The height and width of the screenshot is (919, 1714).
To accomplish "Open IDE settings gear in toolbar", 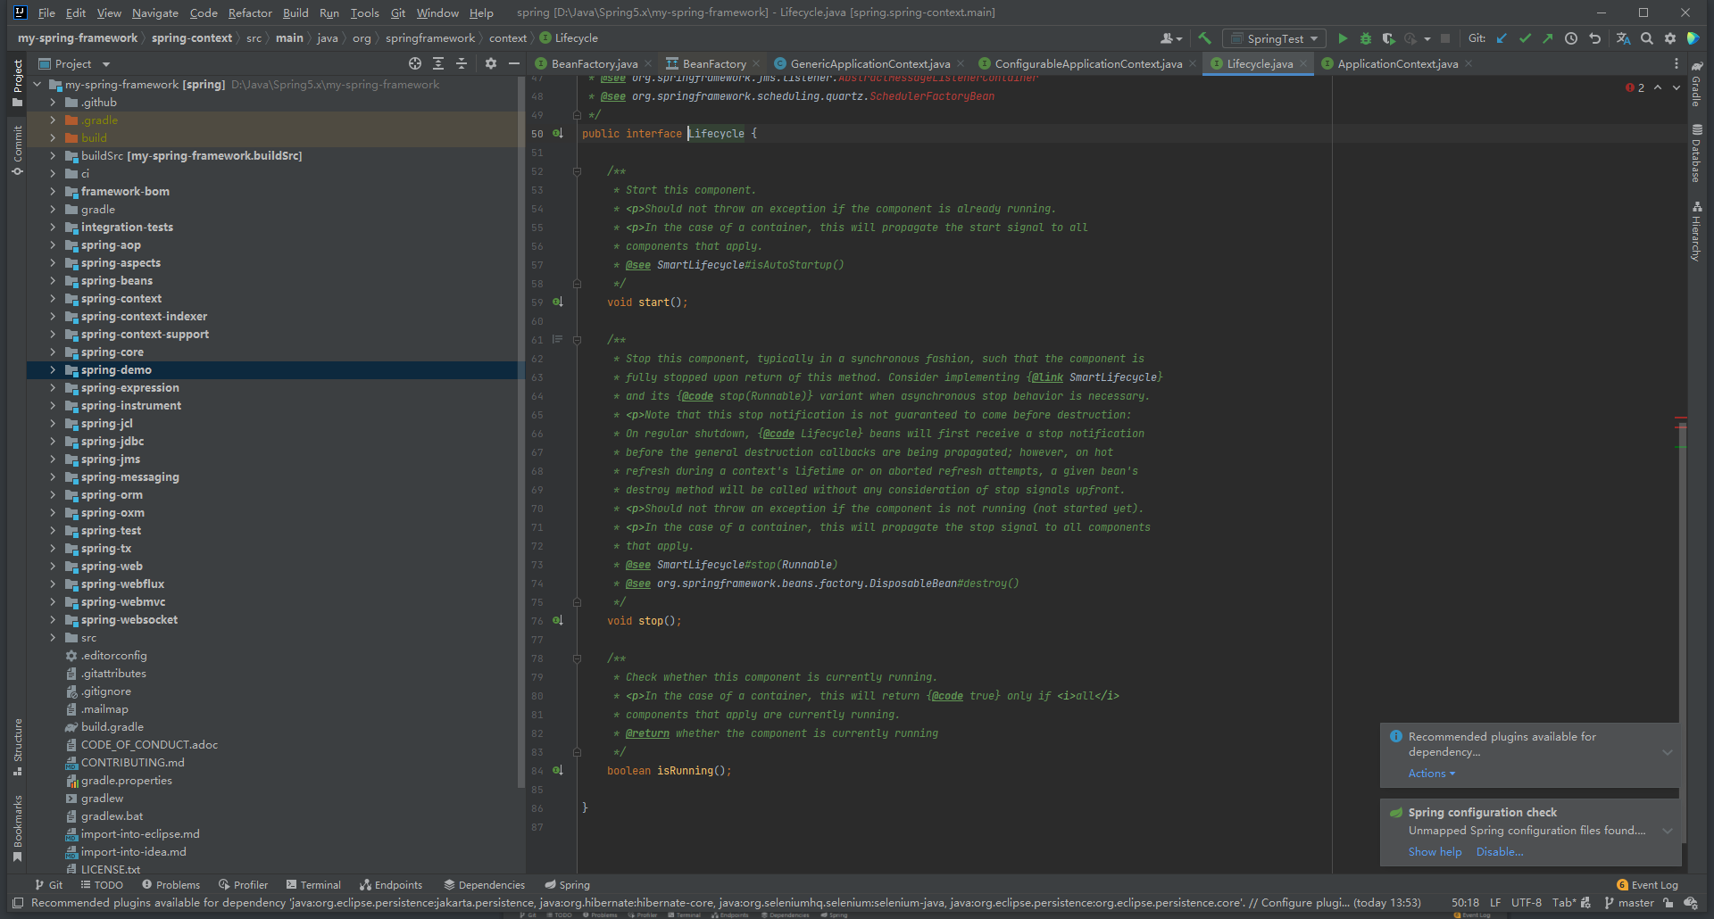I will pyautogui.click(x=1670, y=38).
